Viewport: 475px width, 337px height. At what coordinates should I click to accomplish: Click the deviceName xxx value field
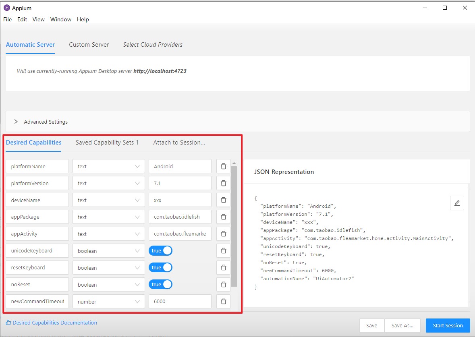point(180,200)
